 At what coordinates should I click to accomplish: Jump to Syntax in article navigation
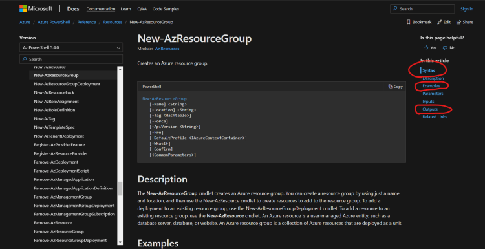point(428,70)
